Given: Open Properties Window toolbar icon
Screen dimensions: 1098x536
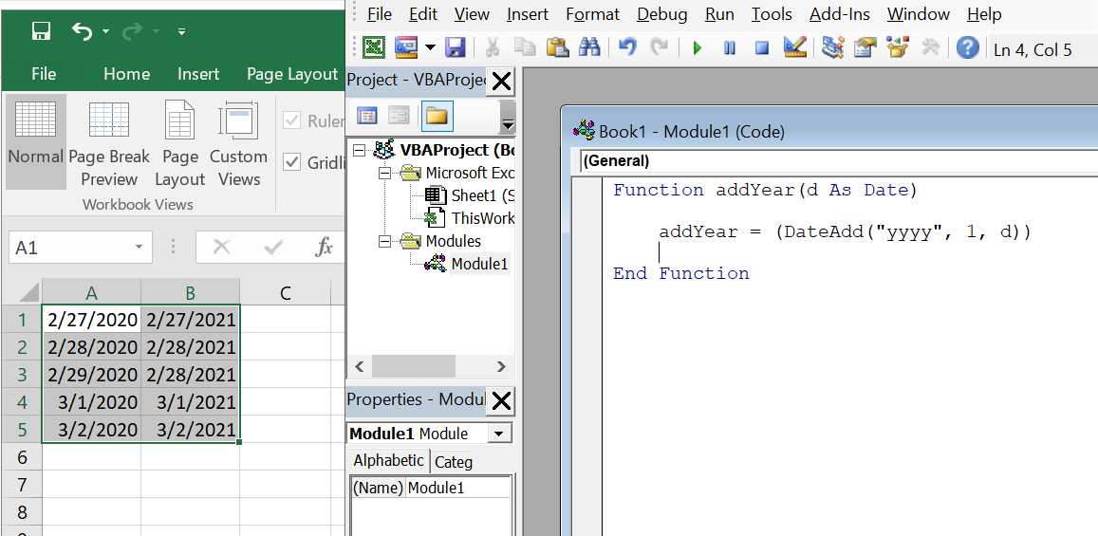Looking at the screenshot, I should pyautogui.click(x=865, y=46).
